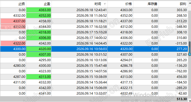Image resolution: width=191 pixels, height=102 pixels.
Task: Click the 止损 cell 4280.00
Action: (13, 66)
